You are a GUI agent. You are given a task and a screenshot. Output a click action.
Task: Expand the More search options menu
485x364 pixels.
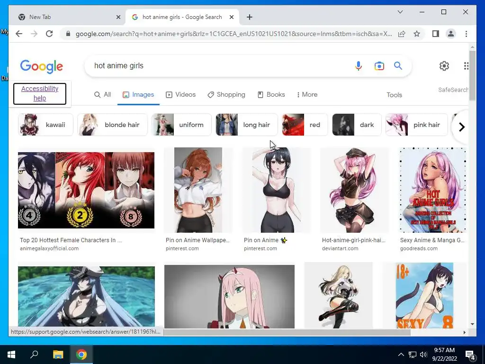[x=307, y=95]
